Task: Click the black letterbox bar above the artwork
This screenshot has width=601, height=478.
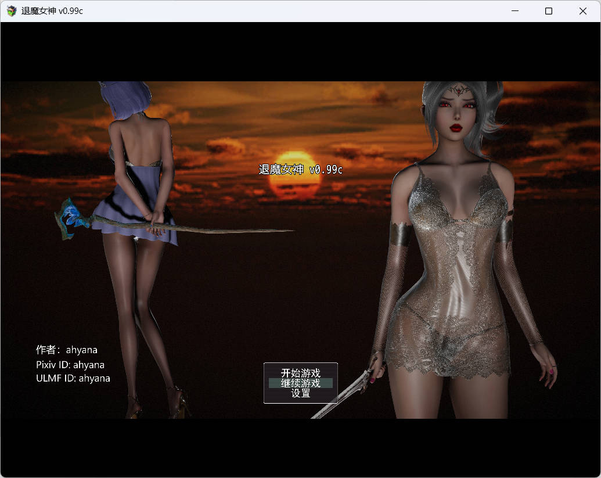Action: click(x=300, y=52)
